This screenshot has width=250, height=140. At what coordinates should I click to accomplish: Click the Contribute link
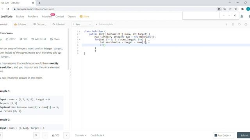coord(97,135)
